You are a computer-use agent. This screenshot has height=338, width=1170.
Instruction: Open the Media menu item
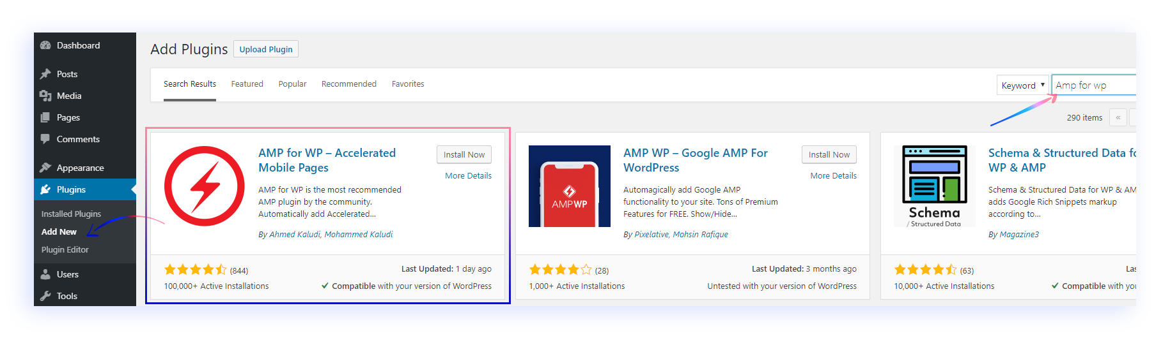[x=85, y=96]
